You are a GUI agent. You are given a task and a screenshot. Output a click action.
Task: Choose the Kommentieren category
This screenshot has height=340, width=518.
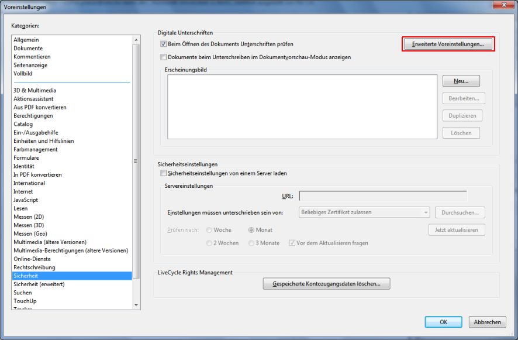pos(32,57)
